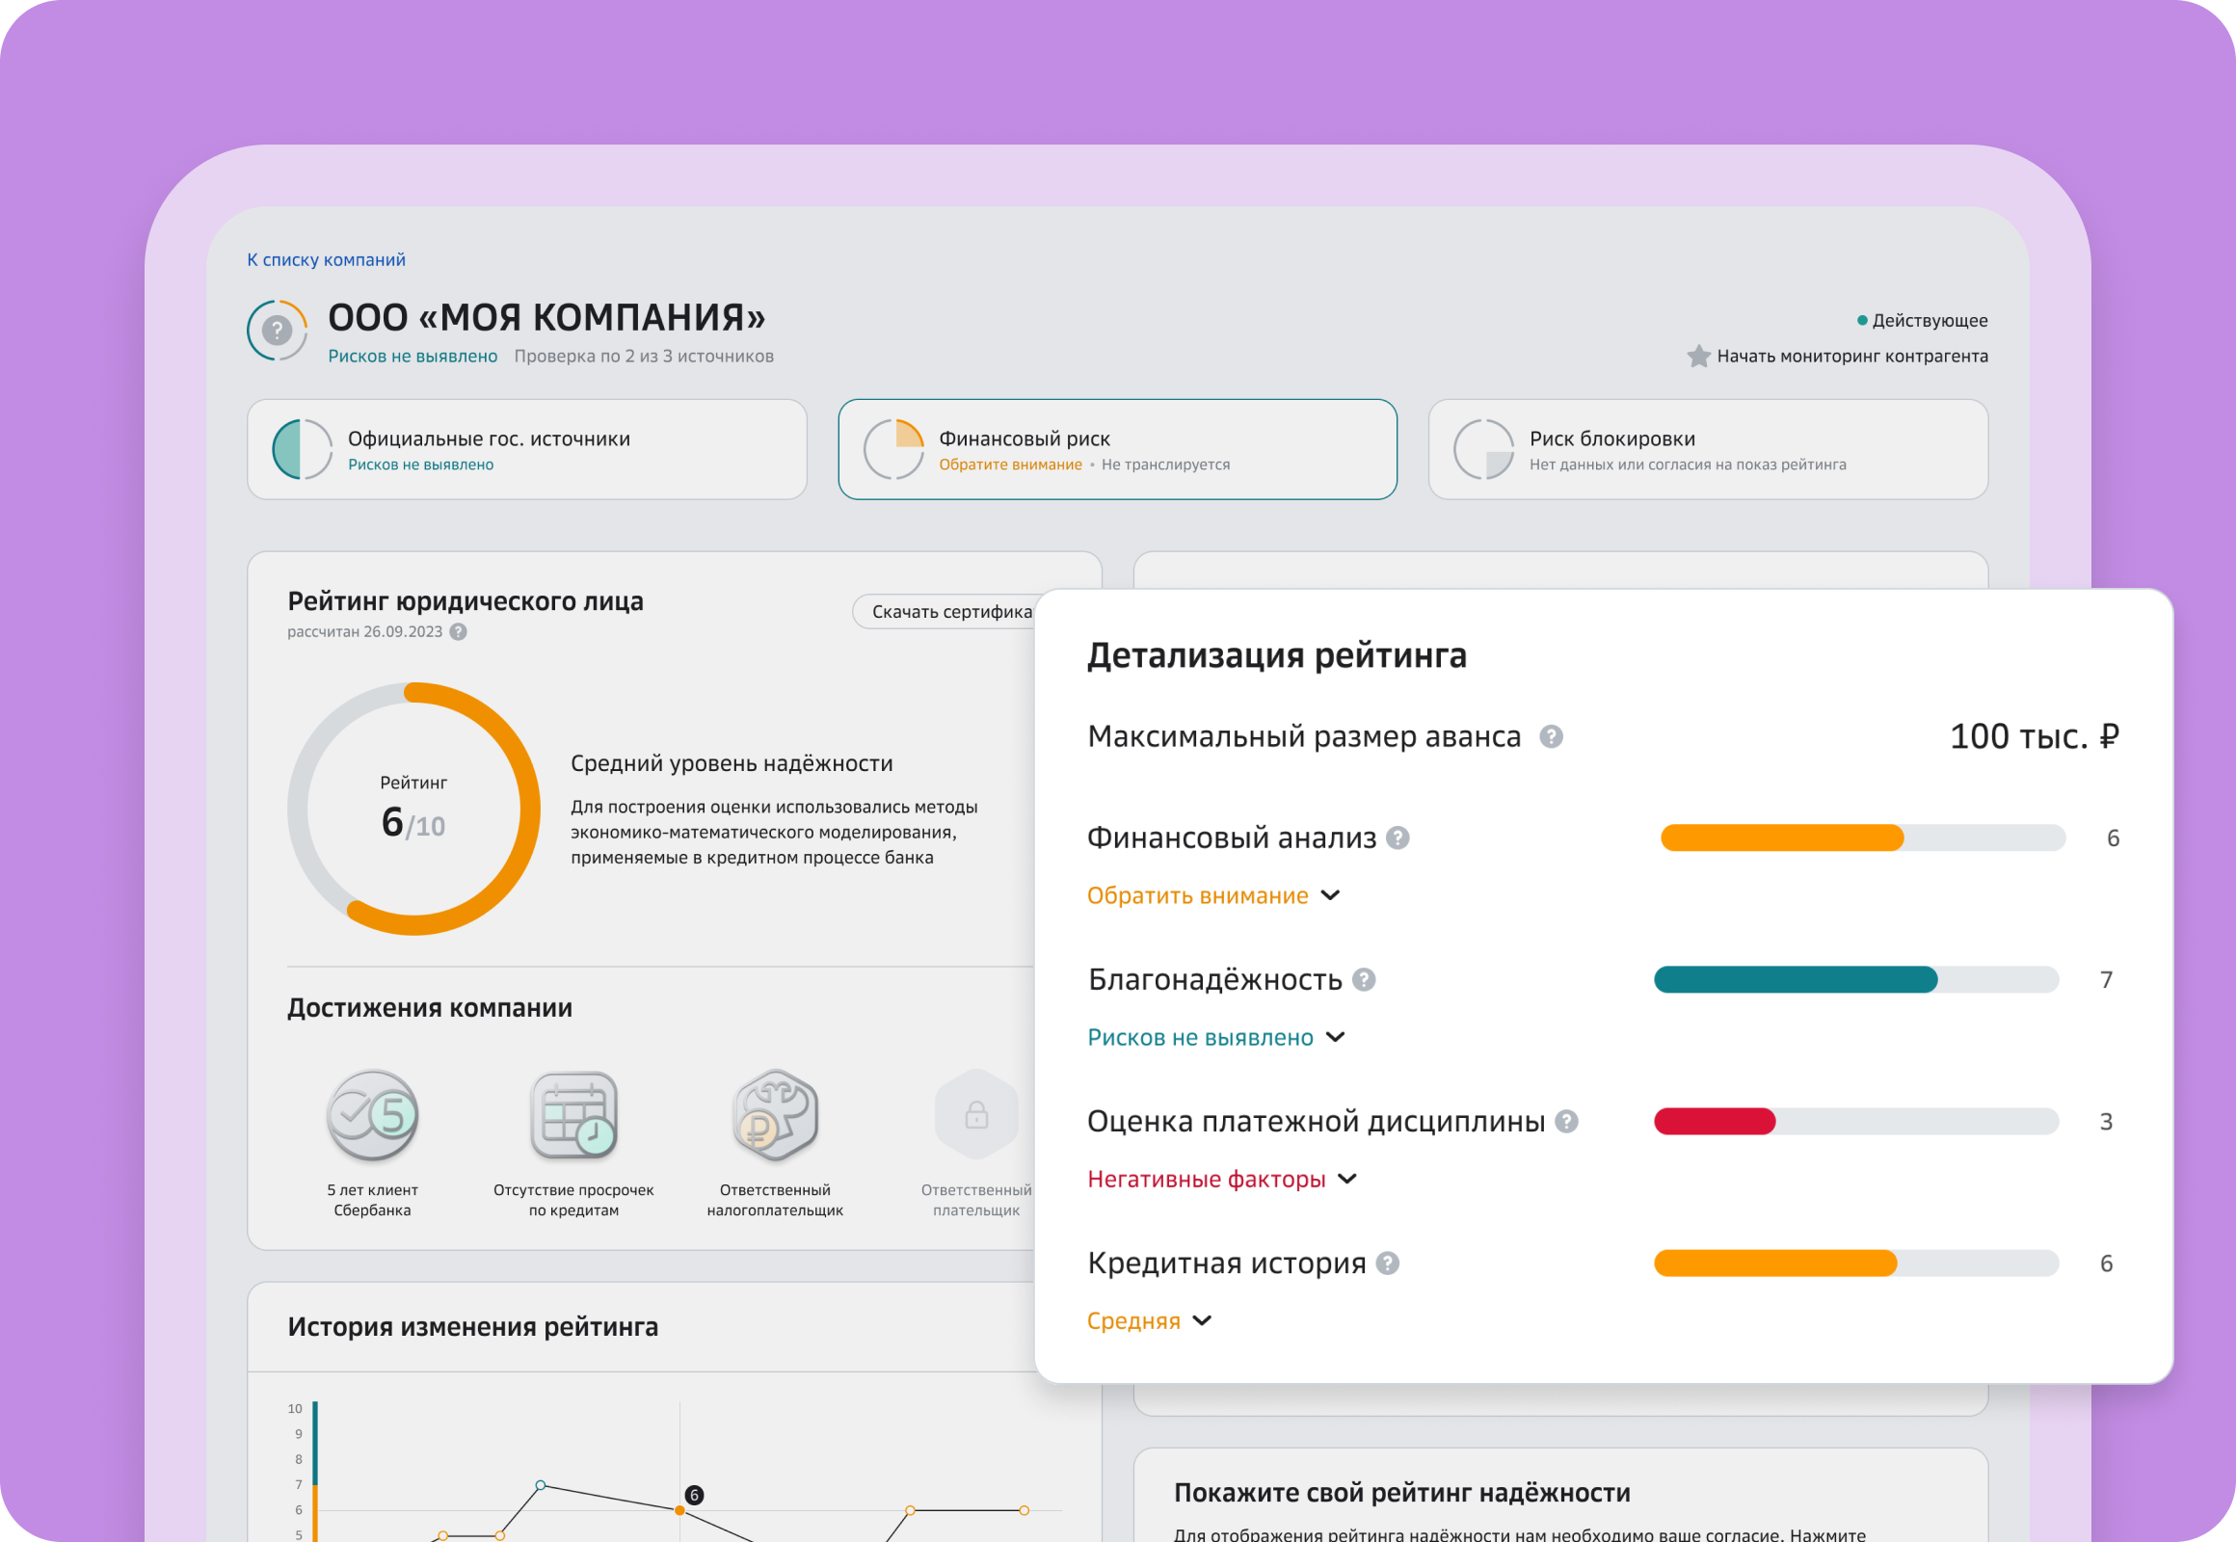This screenshot has width=2236, height=1542.
Task: Click the orange Финансовый анализ progress bar
Action: tap(1862, 837)
